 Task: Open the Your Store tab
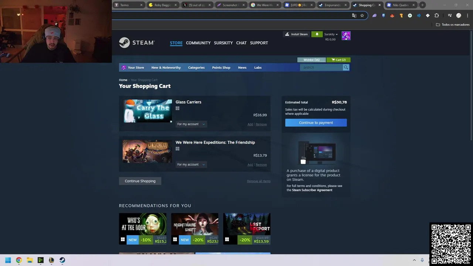(133, 68)
